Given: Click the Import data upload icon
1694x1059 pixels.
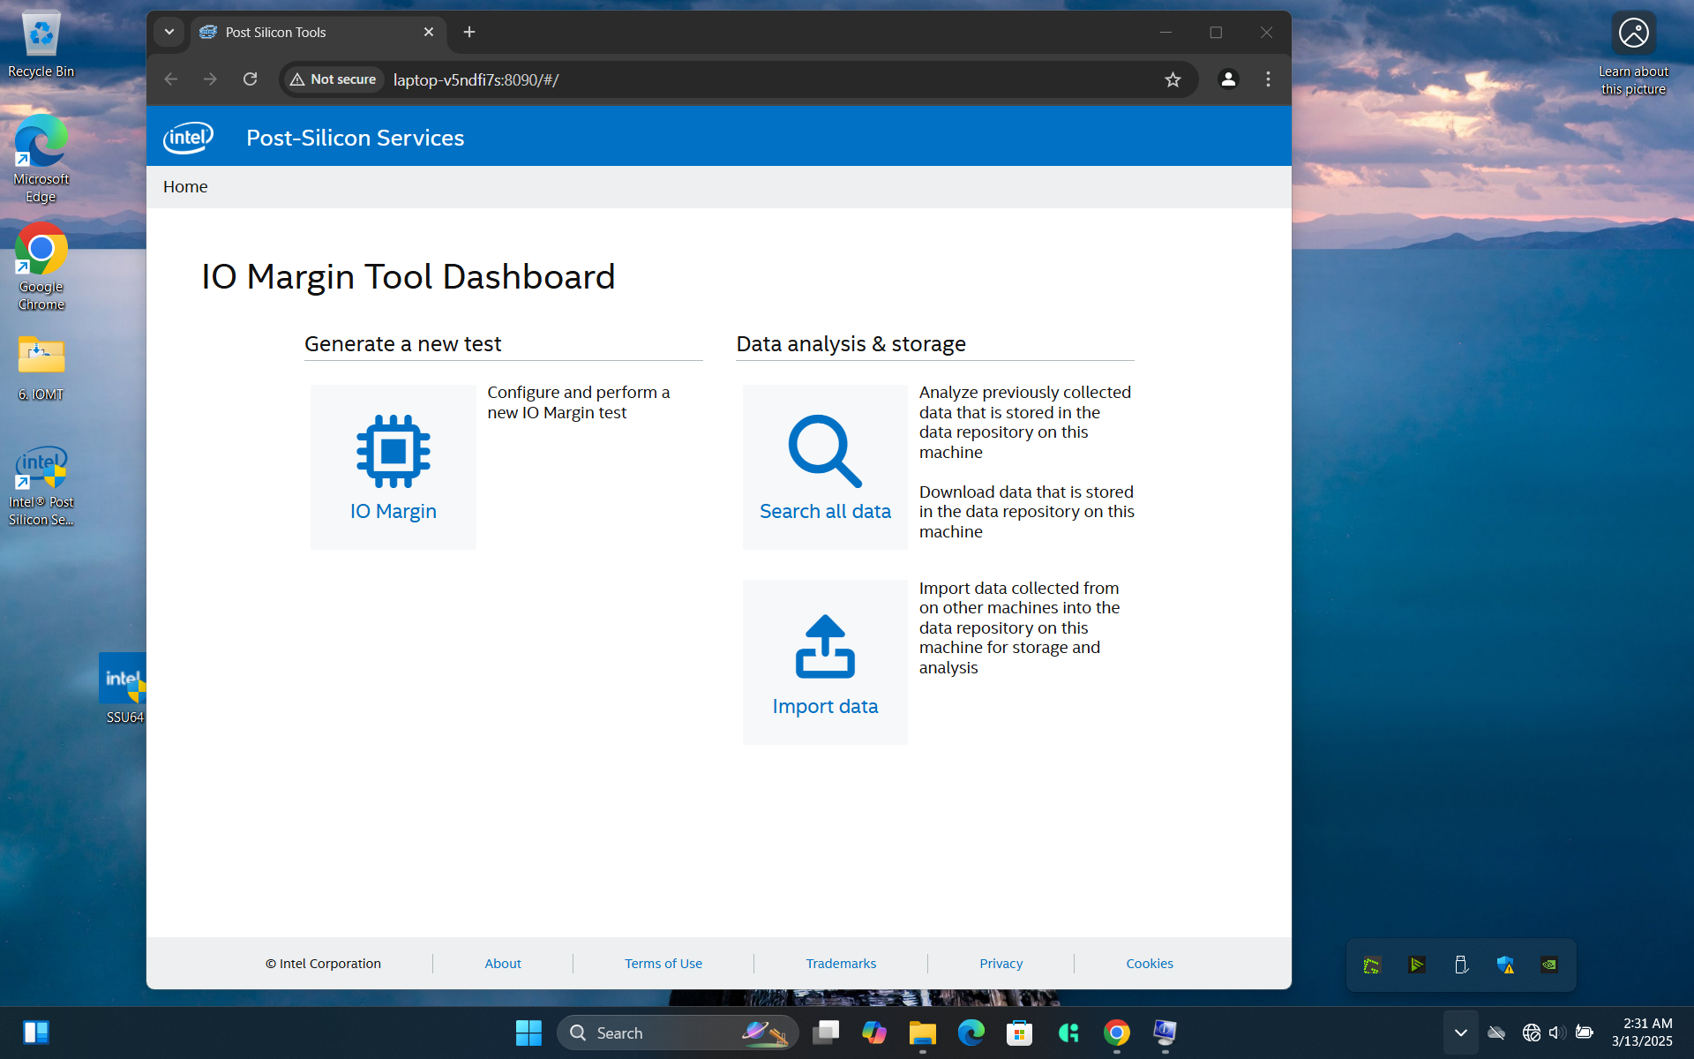Looking at the screenshot, I should (x=824, y=647).
